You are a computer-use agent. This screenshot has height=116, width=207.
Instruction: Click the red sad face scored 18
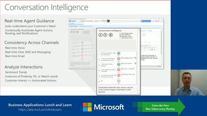[119, 59]
